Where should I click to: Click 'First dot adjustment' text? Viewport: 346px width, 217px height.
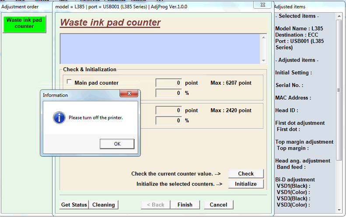click(300, 123)
